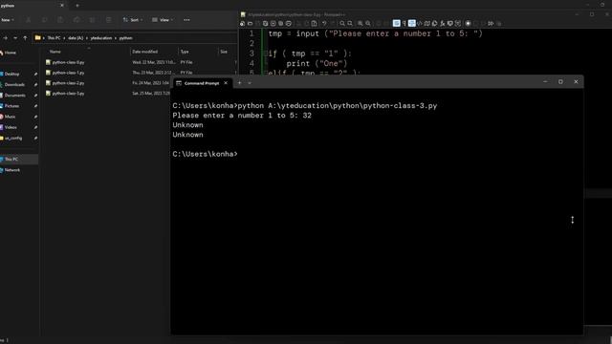Expand chevron after This PC breadcrumb
Screen dimensions: 612x344
pos(64,38)
